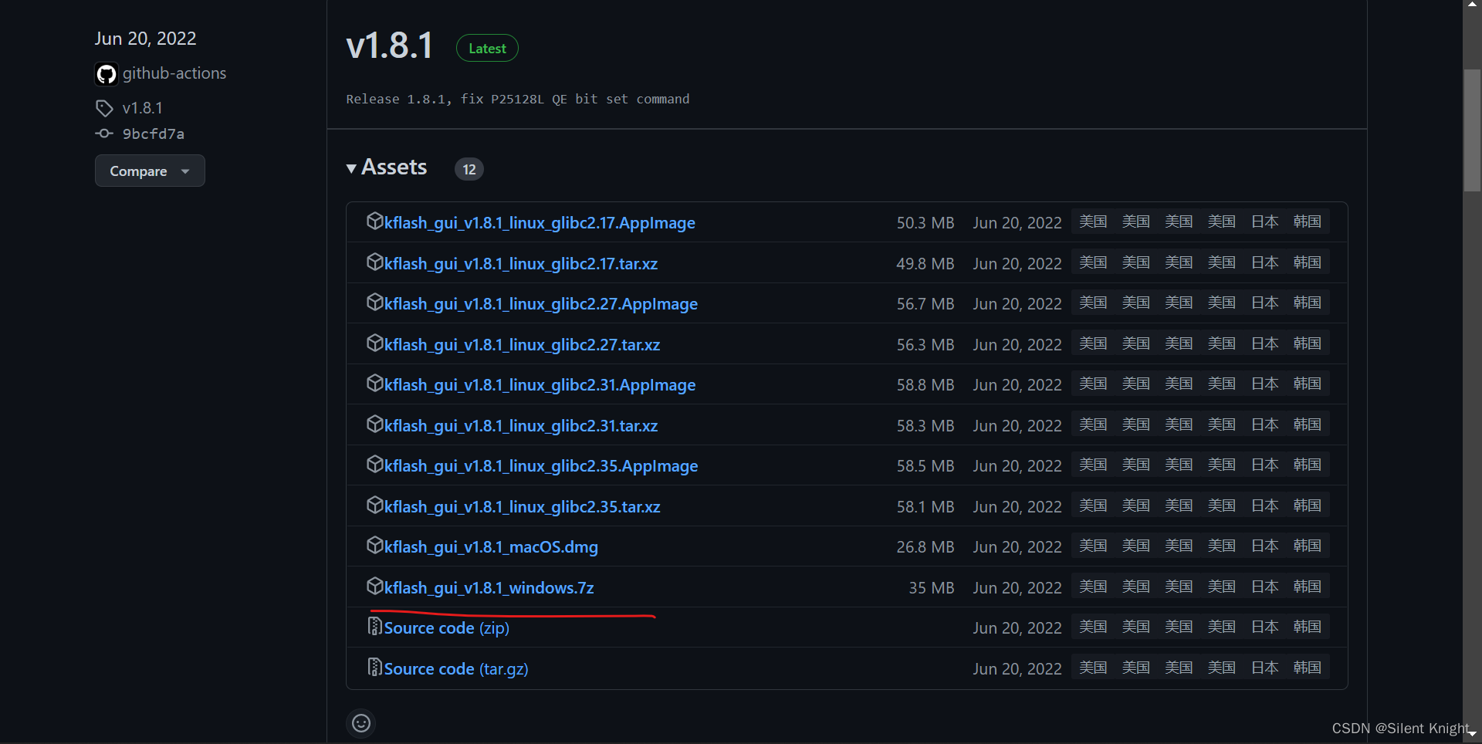Click package icon beside linux_glibc2.31.AppImage
This screenshot has width=1482, height=744.
[x=374, y=384]
